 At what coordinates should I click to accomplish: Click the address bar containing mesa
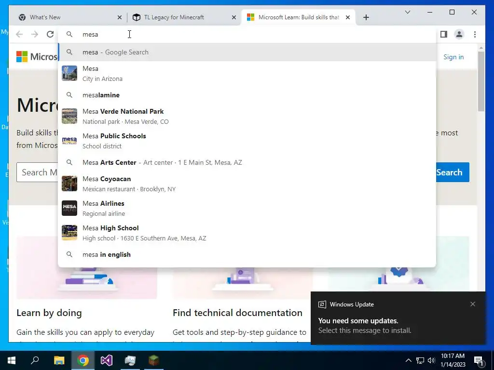pos(247,34)
